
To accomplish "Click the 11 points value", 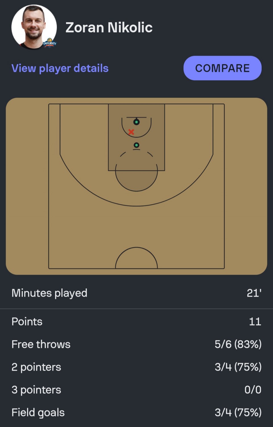I will tap(255, 322).
